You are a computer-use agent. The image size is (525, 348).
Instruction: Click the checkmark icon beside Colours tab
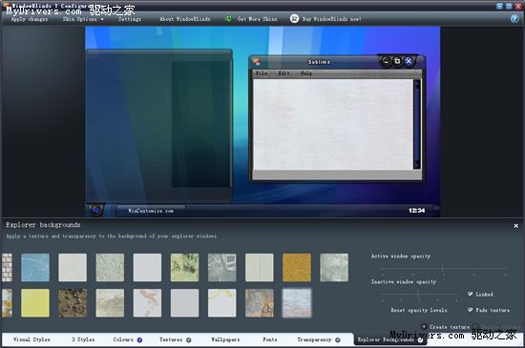[139, 340]
